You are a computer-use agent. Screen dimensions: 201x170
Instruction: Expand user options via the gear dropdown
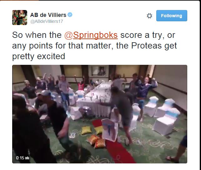(149, 16)
